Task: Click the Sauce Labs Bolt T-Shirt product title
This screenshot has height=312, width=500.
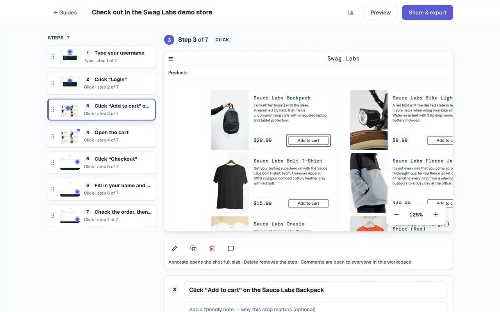Action: click(x=288, y=161)
